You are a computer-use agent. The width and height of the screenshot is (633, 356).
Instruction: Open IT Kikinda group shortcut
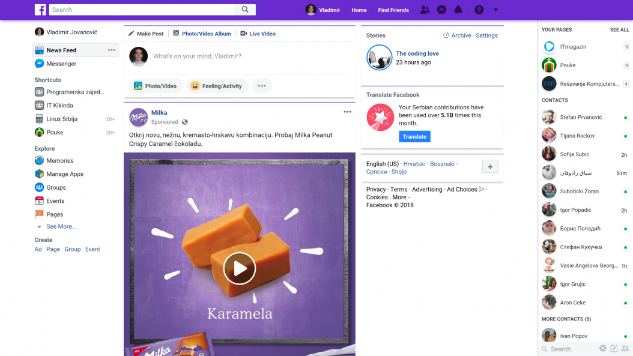click(54, 105)
